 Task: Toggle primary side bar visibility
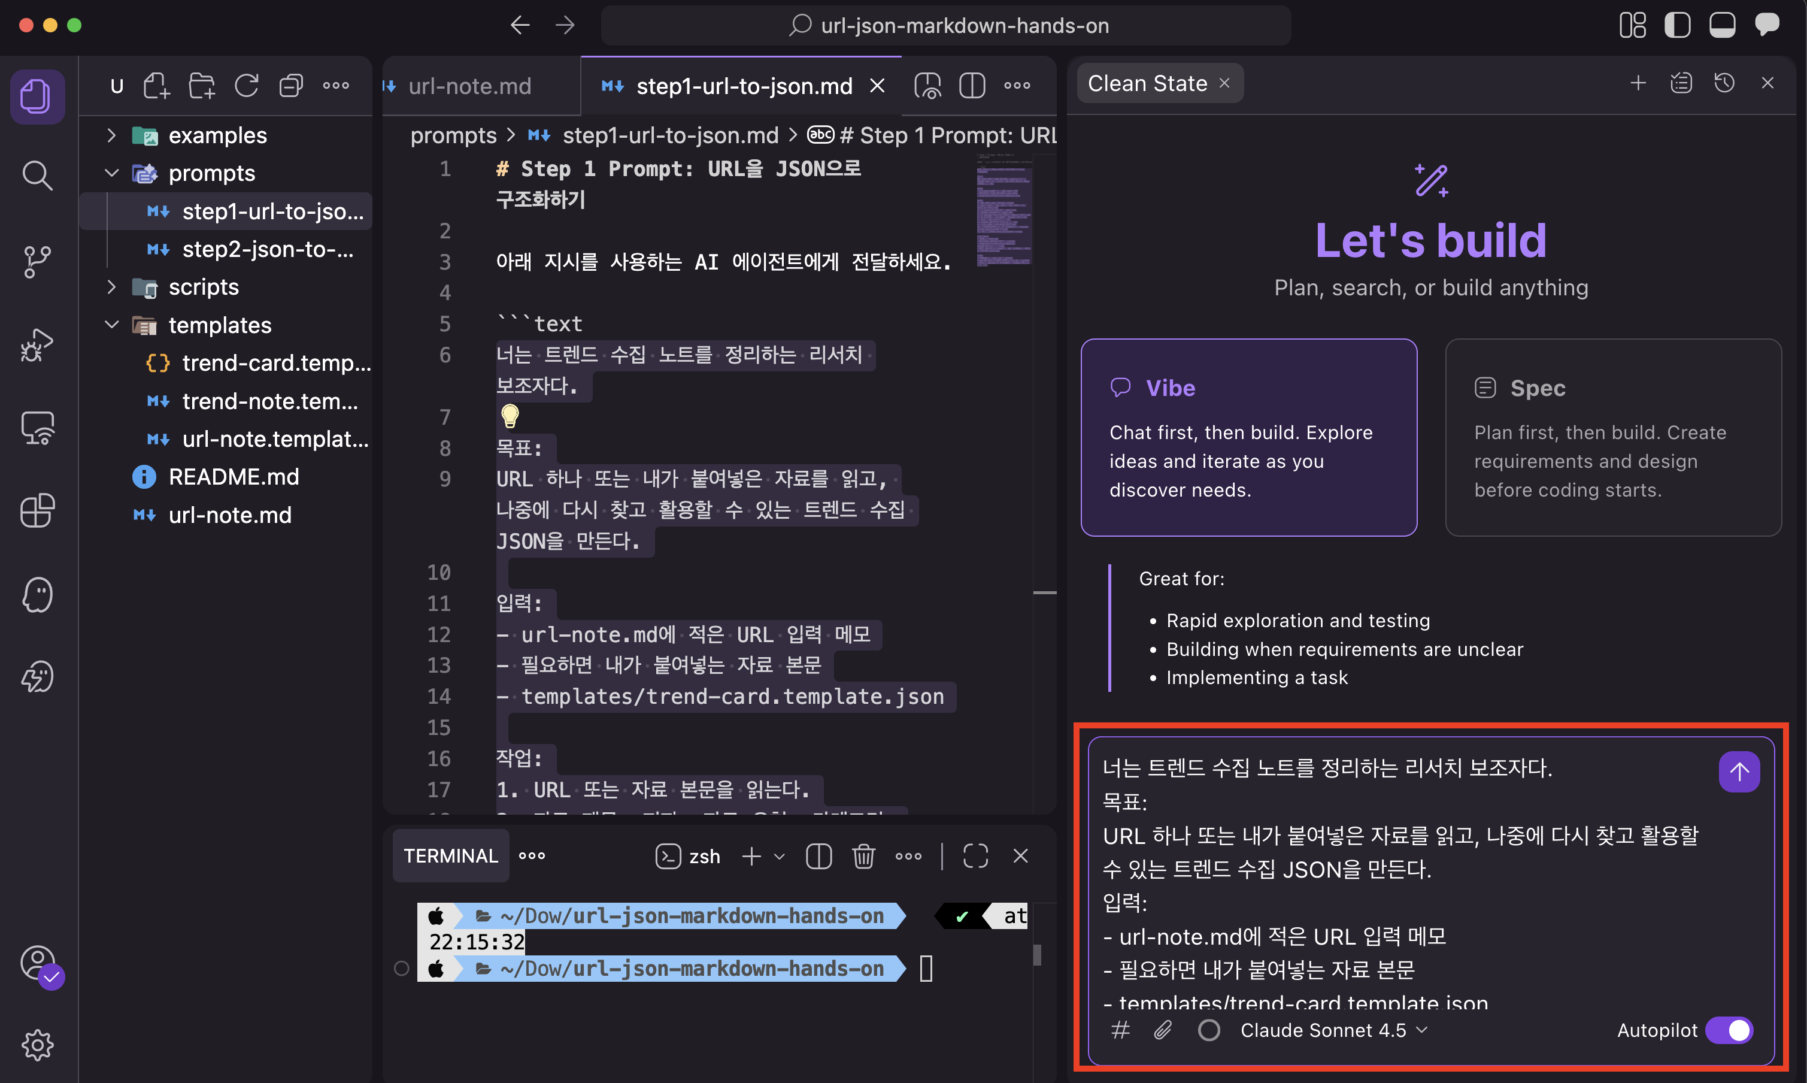tap(1677, 26)
